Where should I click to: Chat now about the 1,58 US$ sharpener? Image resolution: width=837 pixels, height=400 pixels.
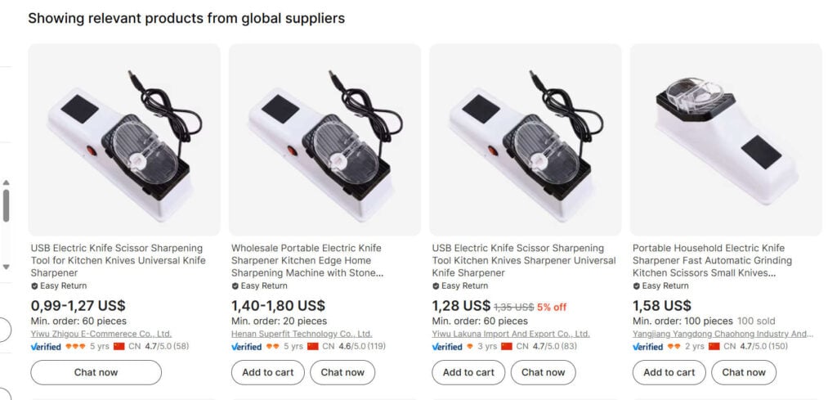click(x=743, y=372)
